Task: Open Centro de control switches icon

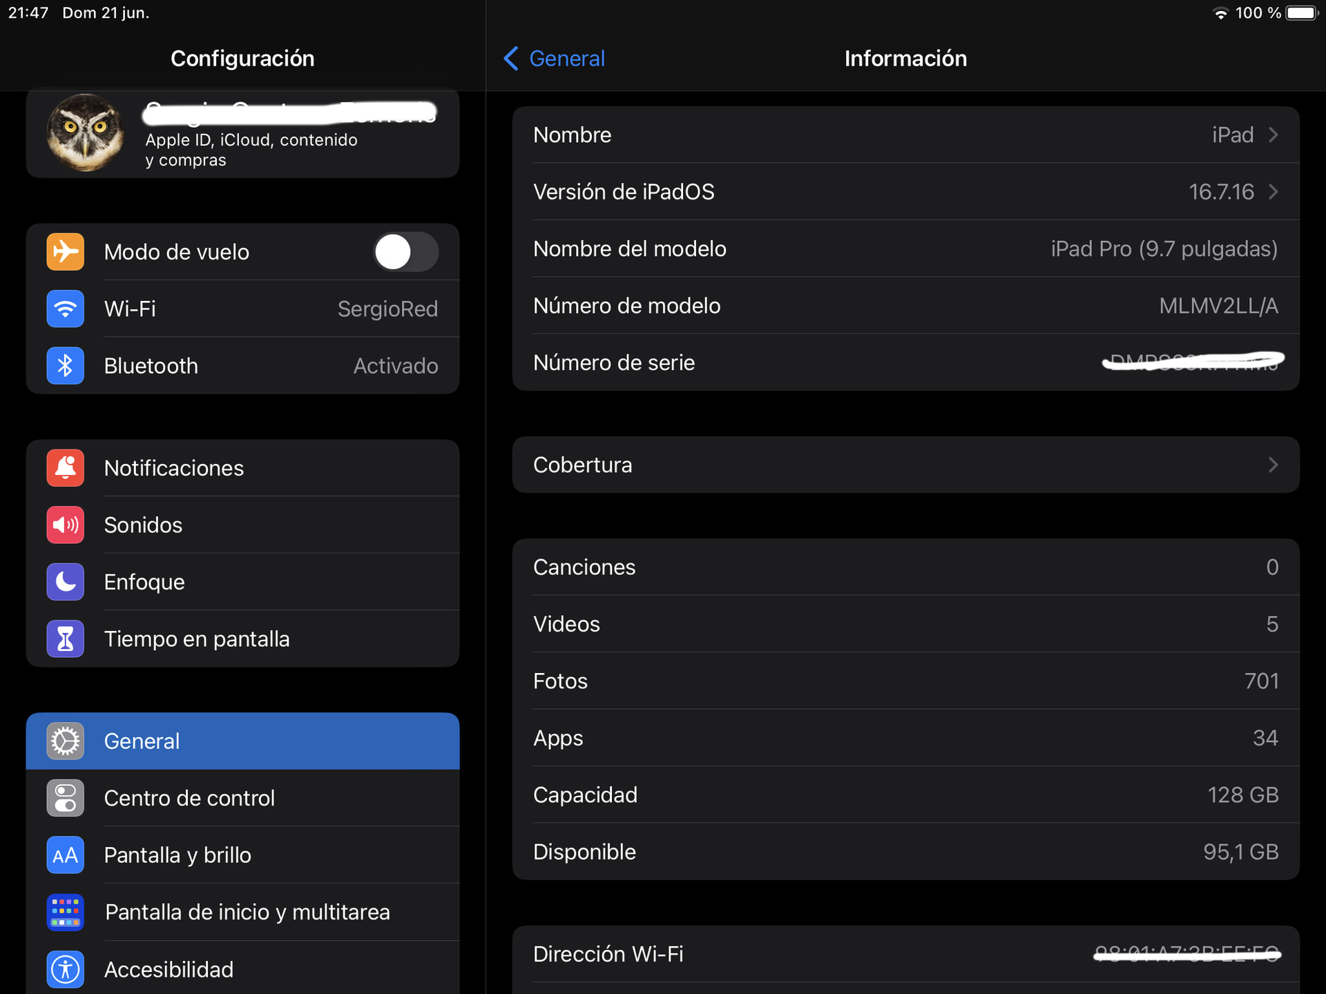Action: pos(66,798)
